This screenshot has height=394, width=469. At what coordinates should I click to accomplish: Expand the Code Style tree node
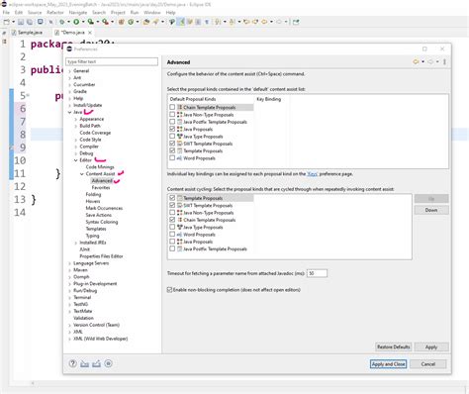(76, 140)
